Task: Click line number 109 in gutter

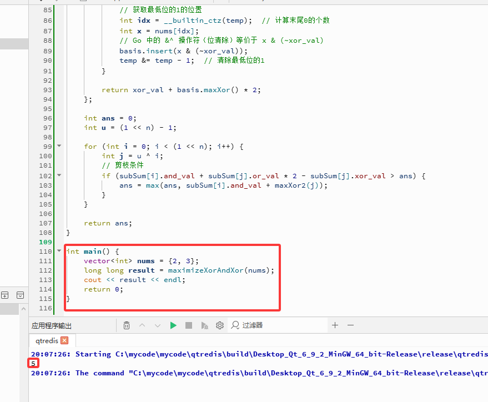Action: (46, 242)
